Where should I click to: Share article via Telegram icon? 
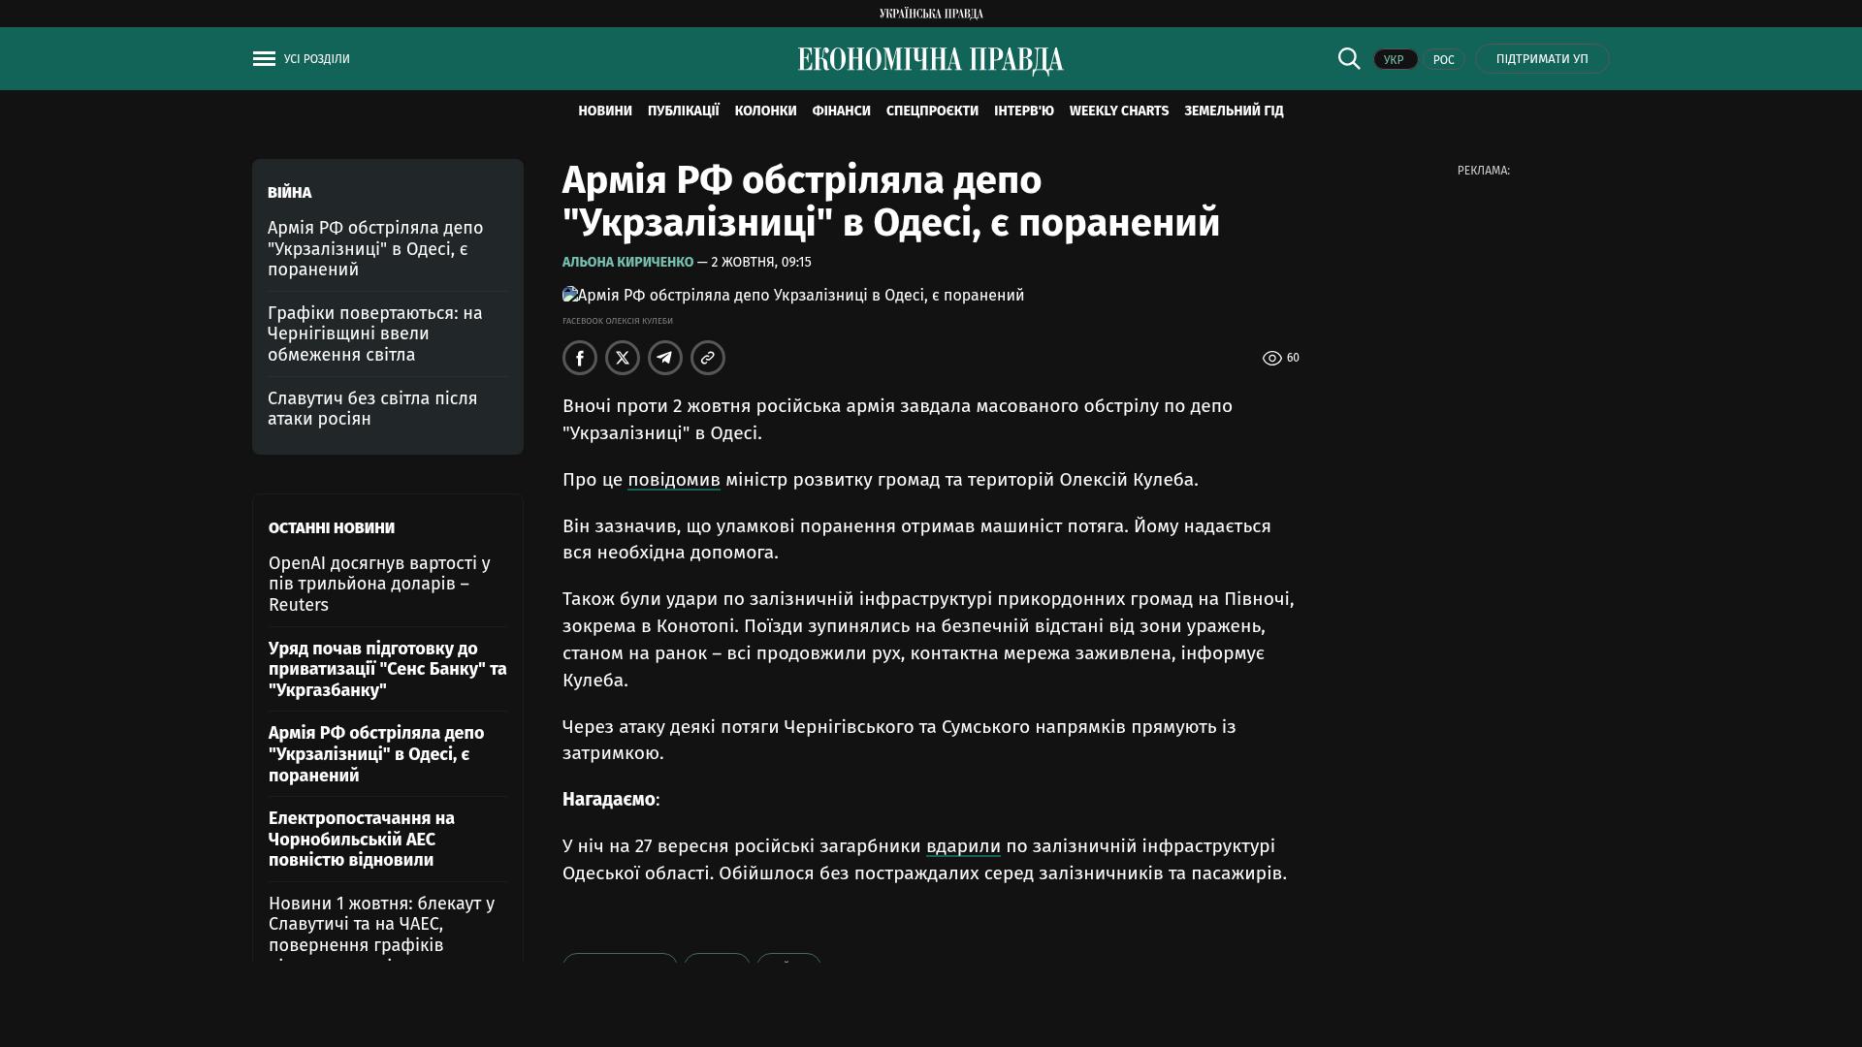[665, 358]
